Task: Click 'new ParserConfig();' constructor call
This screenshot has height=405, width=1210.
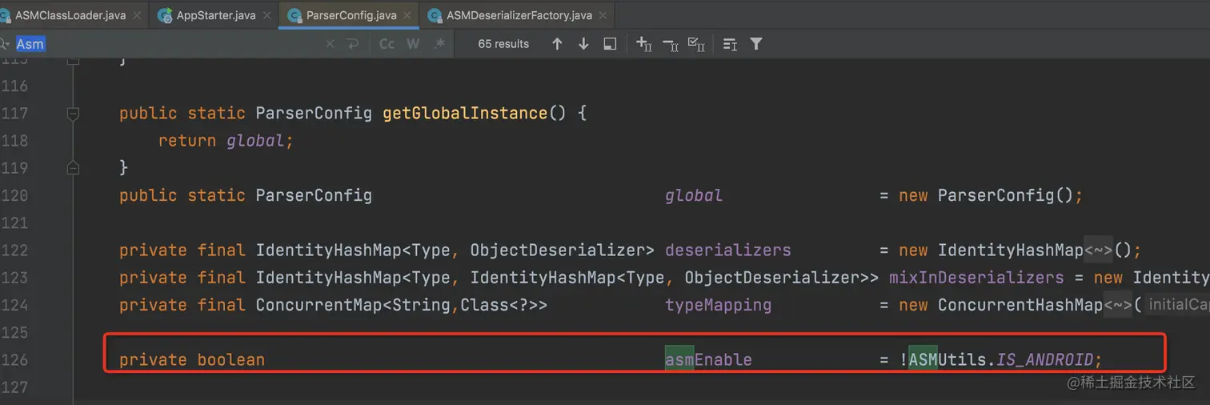Action: 991,195
